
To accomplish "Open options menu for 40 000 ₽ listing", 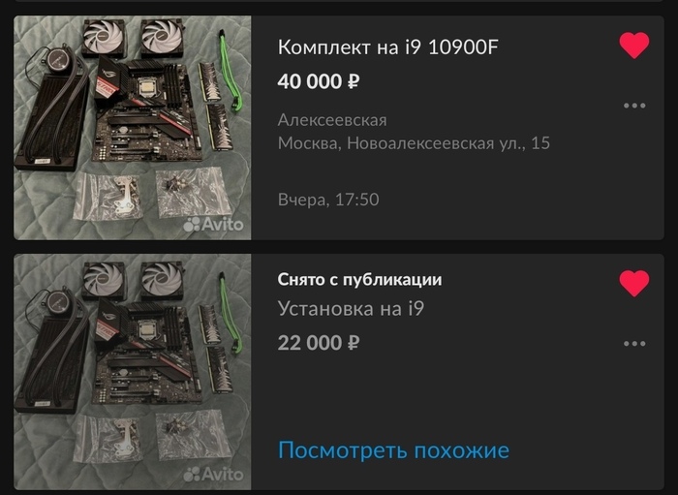I will coord(634,106).
